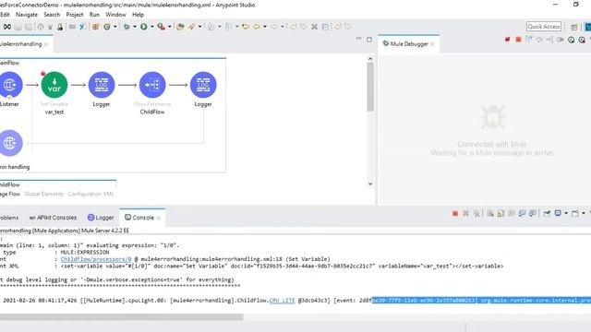Click the HTTP Listener node

(10, 85)
